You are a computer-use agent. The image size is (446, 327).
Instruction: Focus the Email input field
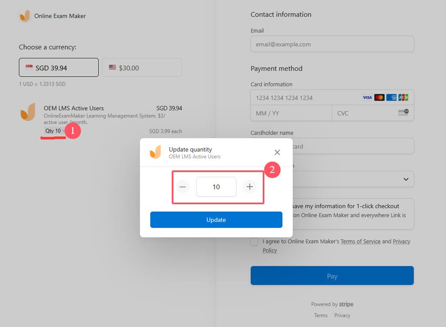(x=332, y=44)
